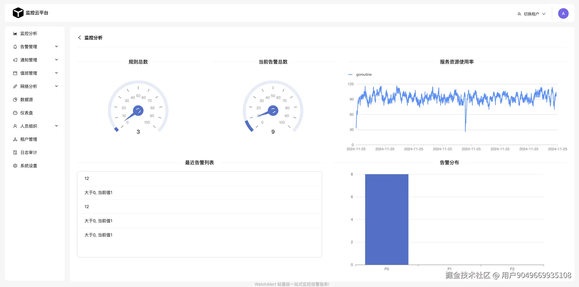Open 仪表盘 menu item
This screenshot has width=579, height=287.
click(35, 113)
